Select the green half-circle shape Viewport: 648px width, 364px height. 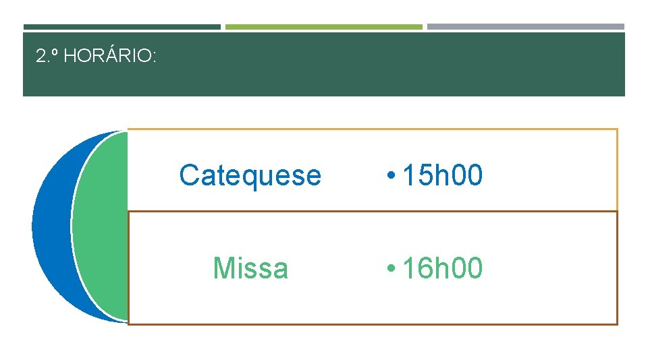101,226
